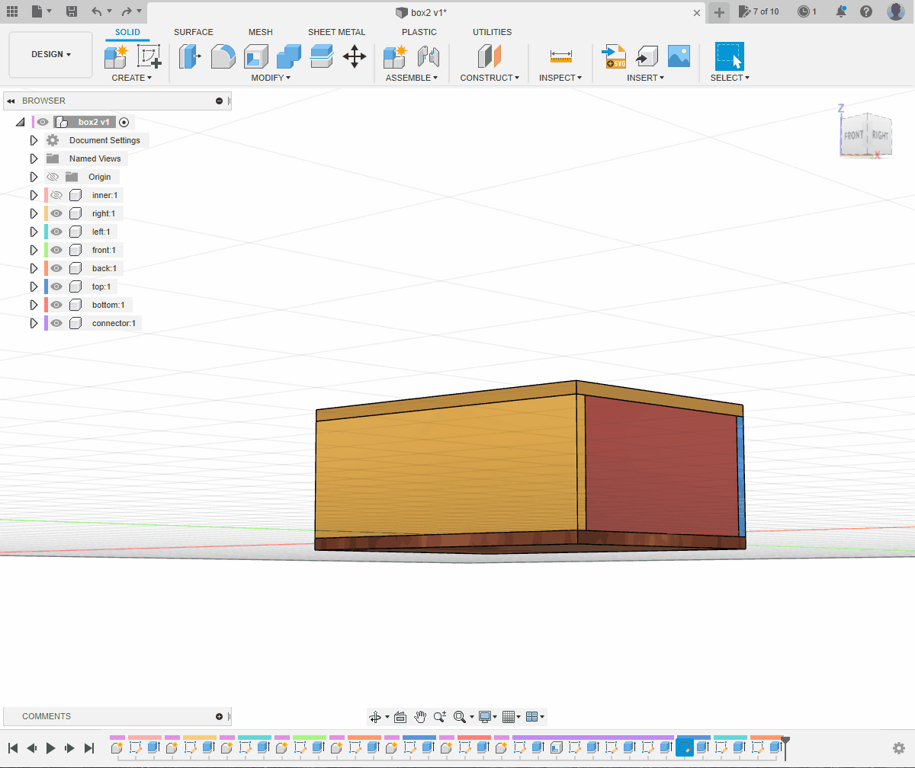Click the Fillet tool icon
The height and width of the screenshot is (768, 915).
pos(223,56)
